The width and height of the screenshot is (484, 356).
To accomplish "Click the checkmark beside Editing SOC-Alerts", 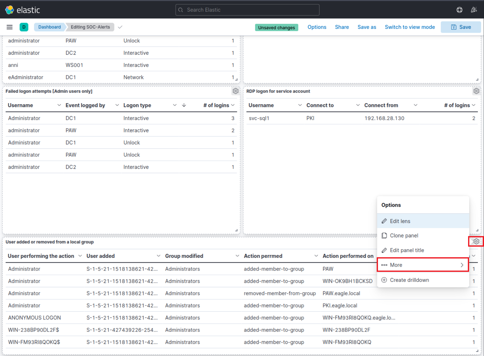I will pyautogui.click(x=120, y=27).
